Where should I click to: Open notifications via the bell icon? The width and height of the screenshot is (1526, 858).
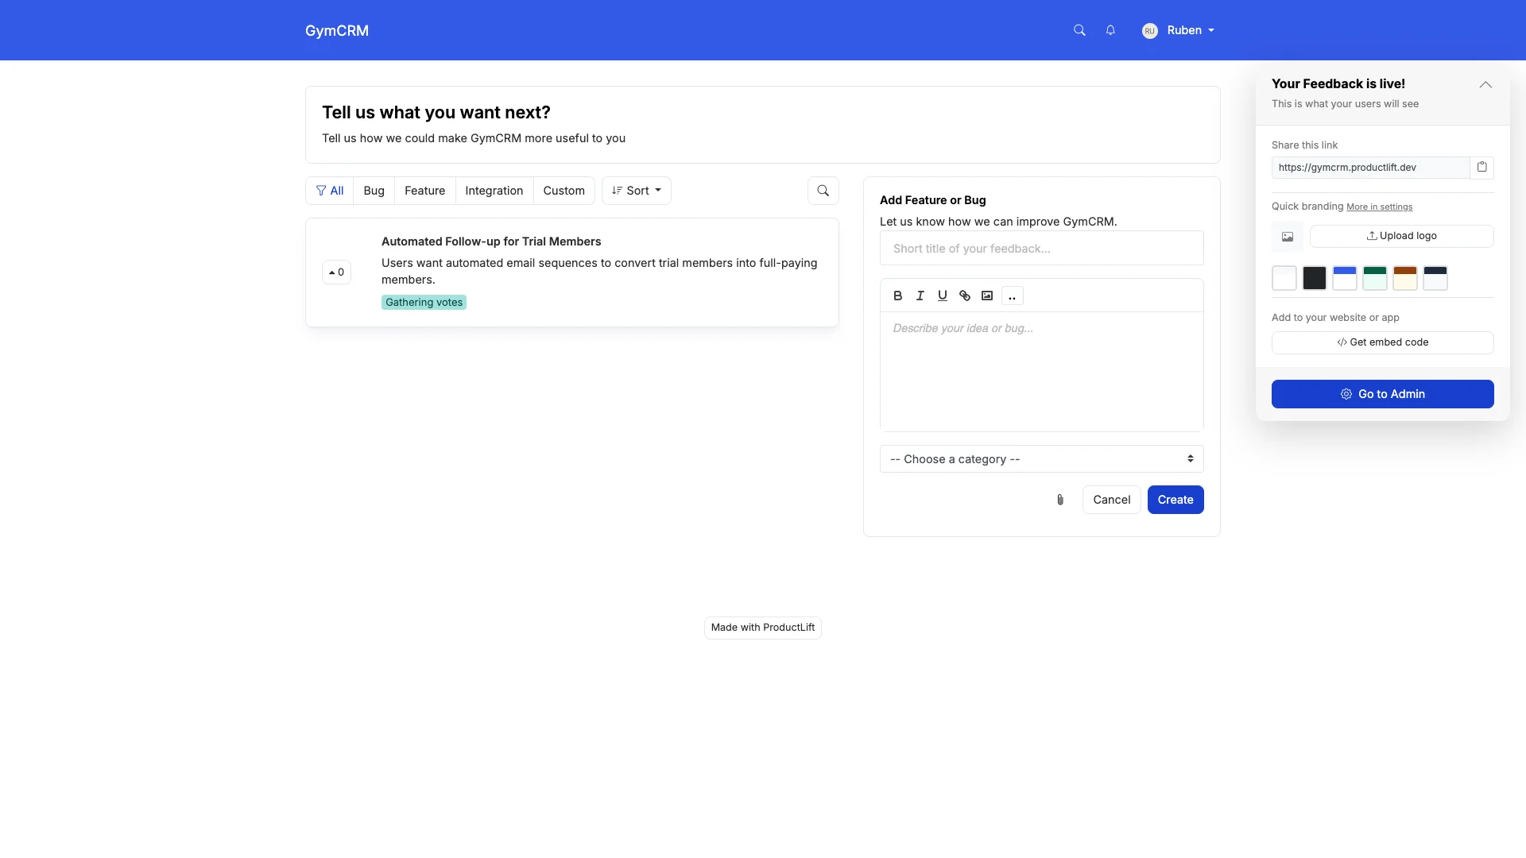(1110, 29)
